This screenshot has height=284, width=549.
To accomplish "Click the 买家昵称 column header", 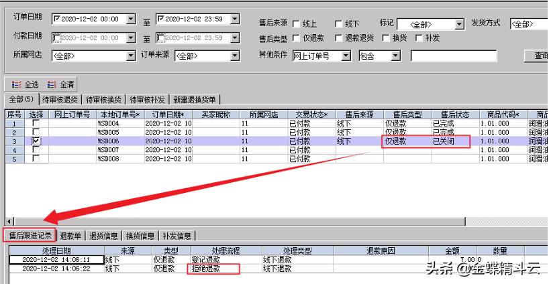I will pyautogui.click(x=216, y=115).
